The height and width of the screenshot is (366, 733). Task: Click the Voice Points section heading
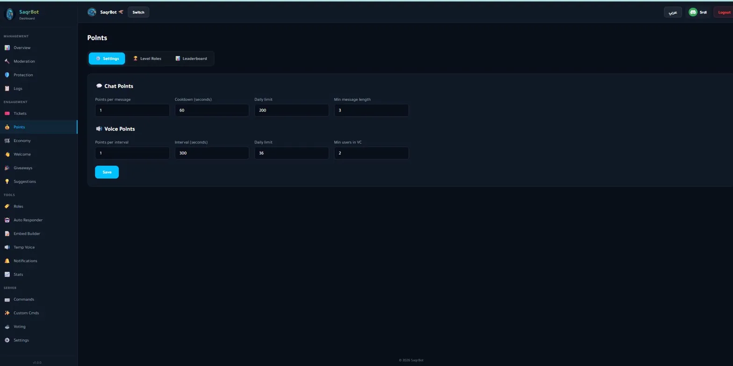[x=120, y=129]
